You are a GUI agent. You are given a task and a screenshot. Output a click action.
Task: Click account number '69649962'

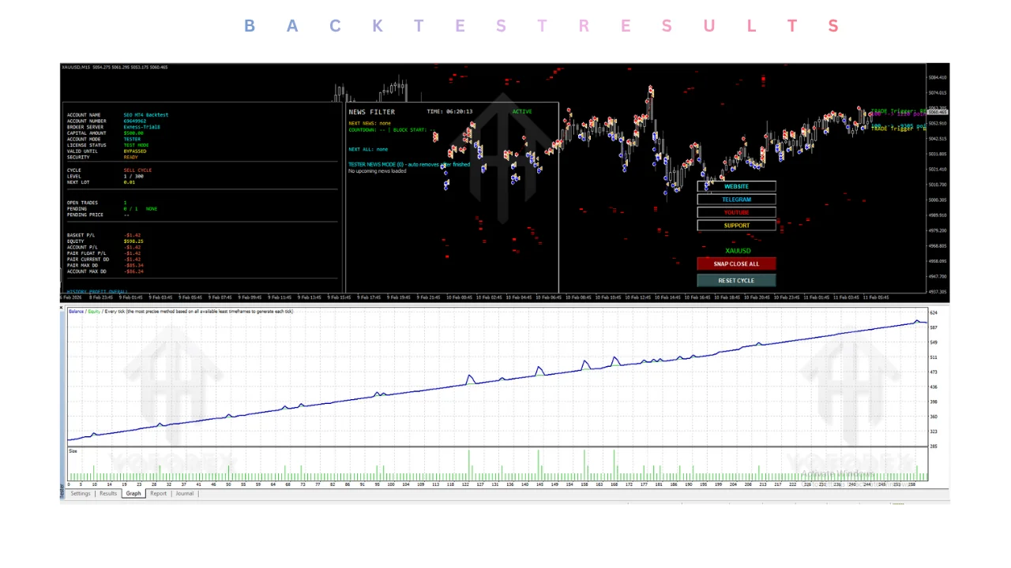click(135, 121)
